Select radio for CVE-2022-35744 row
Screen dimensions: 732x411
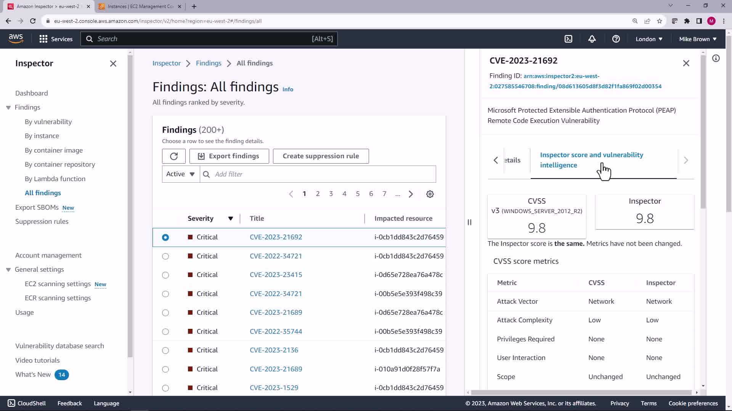pos(165,332)
